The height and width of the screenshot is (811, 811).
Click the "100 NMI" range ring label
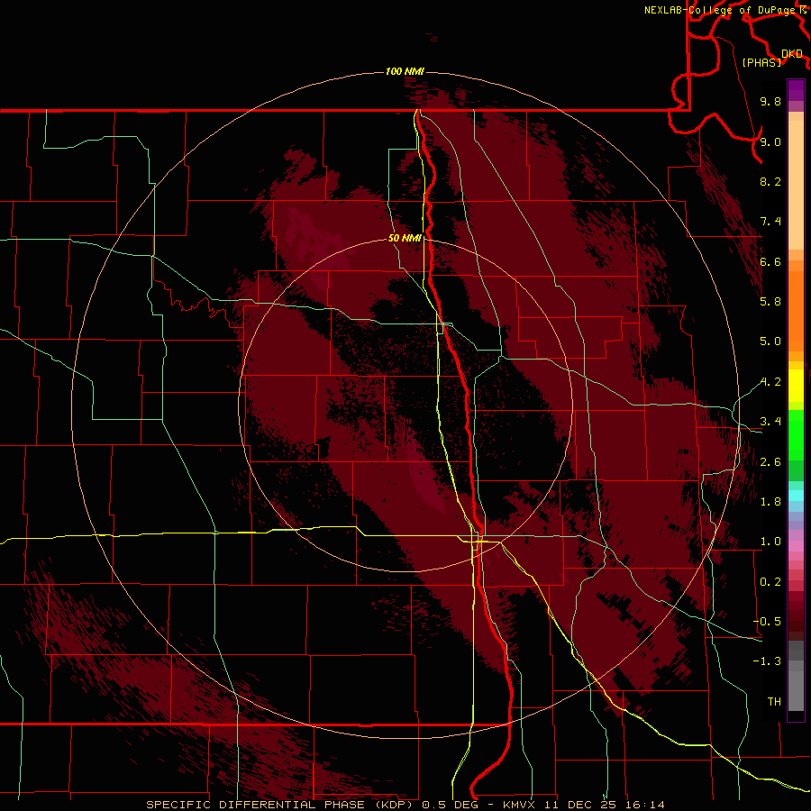coord(405,71)
